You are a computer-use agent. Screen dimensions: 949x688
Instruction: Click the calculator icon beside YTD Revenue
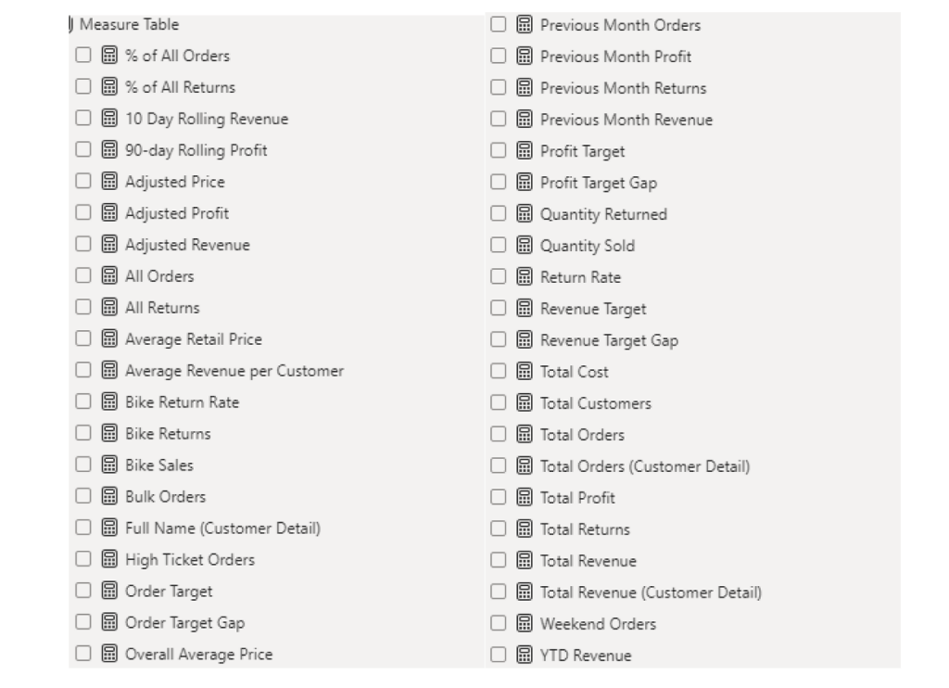click(524, 656)
